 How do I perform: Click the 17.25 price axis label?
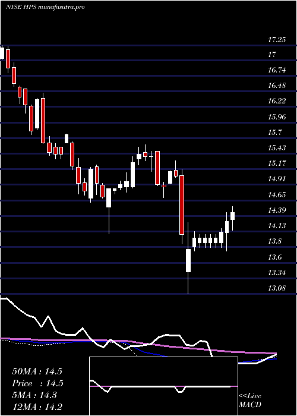(277, 40)
